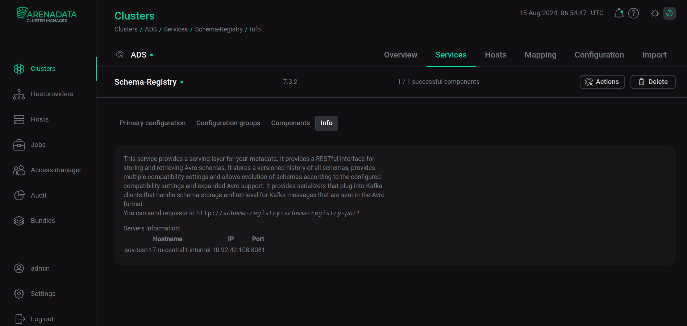Click the Info breadcrumb item
This screenshot has width=687, height=326.
click(255, 29)
